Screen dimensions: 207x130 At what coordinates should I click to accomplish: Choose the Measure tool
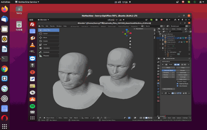[49, 56]
